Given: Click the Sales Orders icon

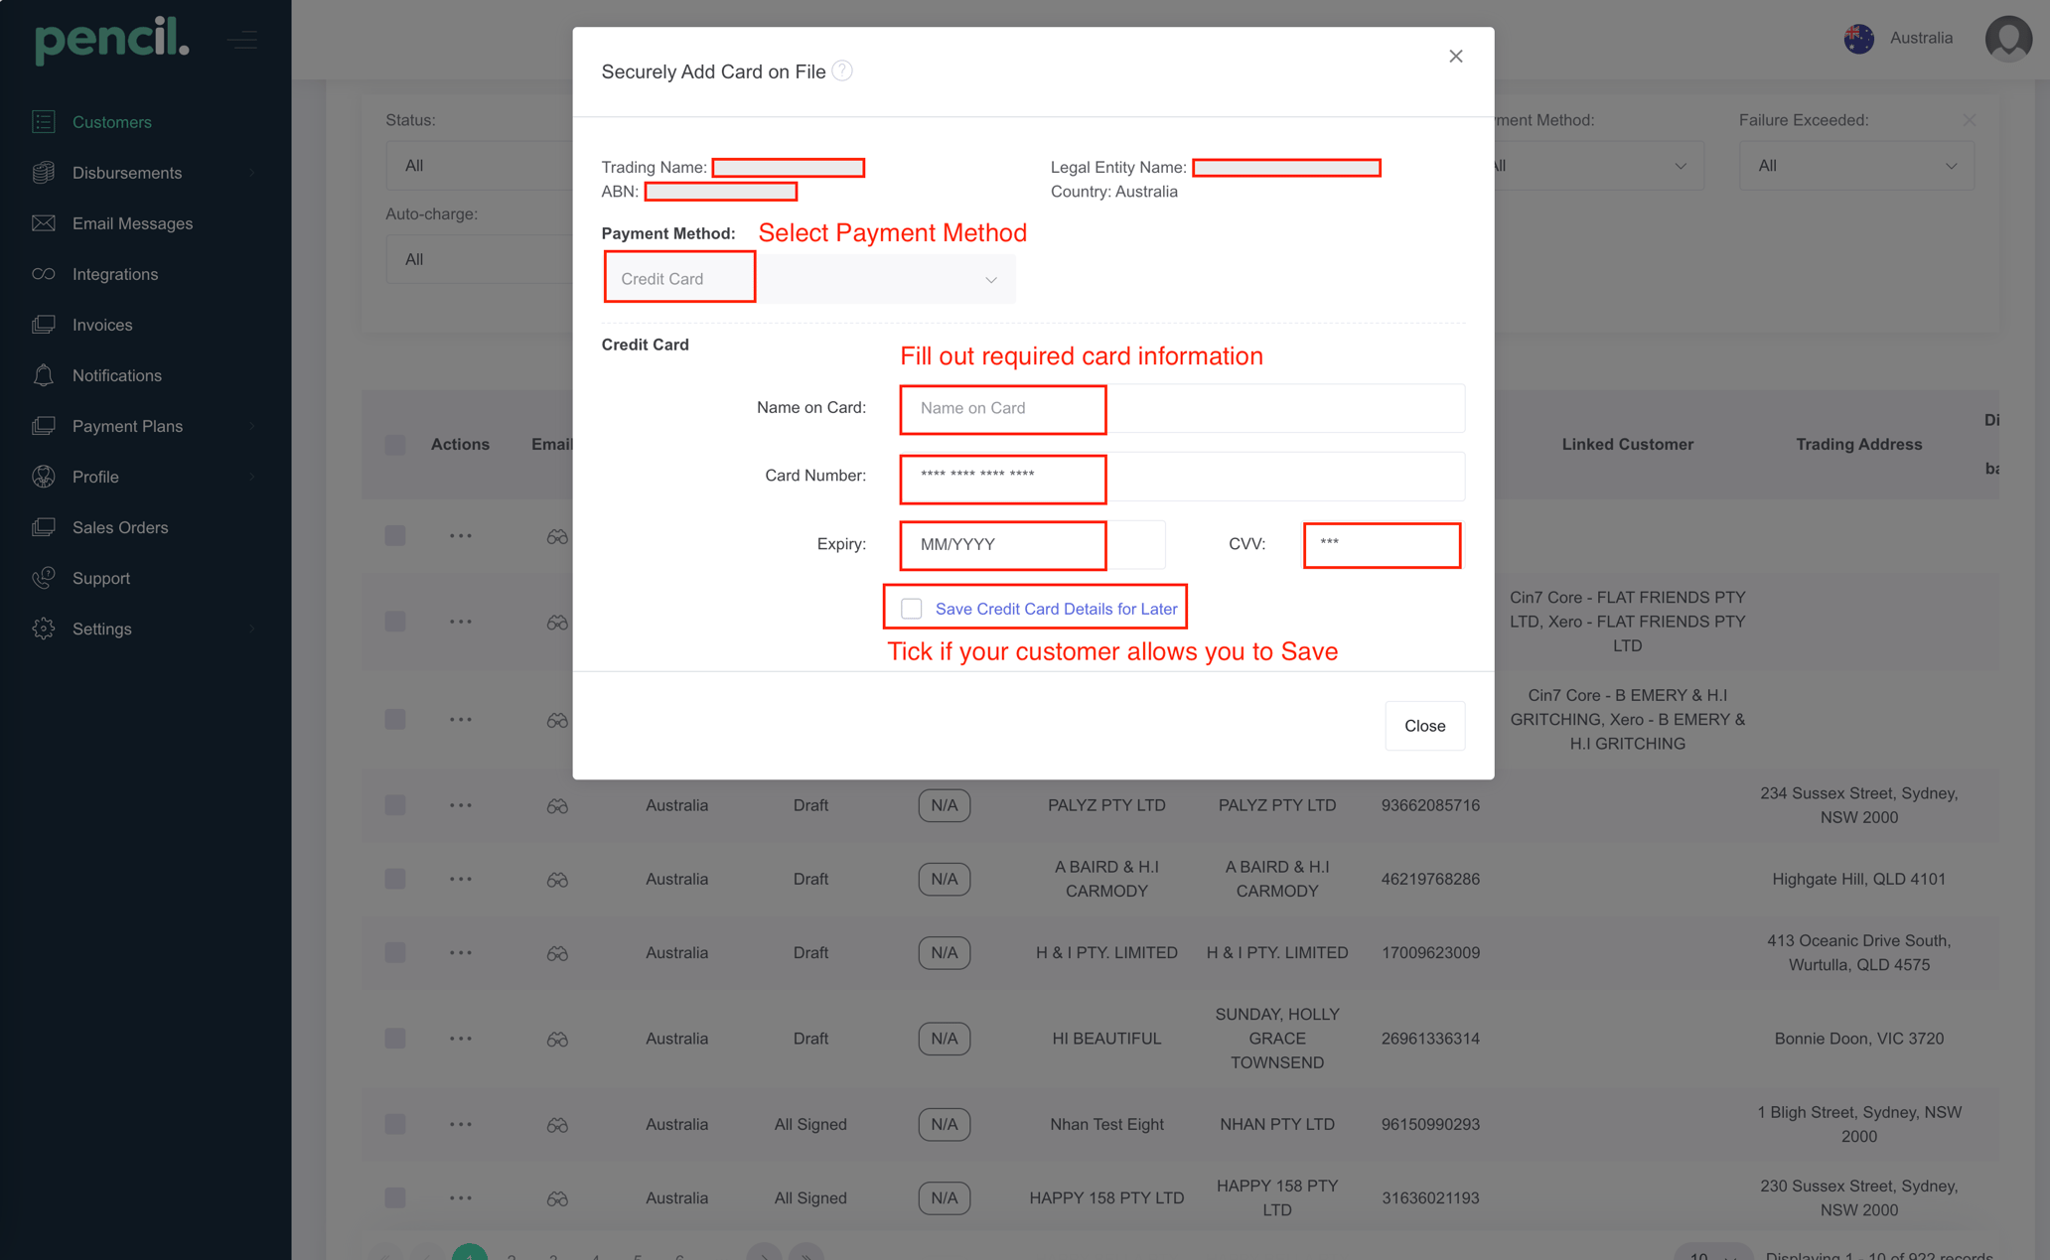Looking at the screenshot, I should 43,527.
